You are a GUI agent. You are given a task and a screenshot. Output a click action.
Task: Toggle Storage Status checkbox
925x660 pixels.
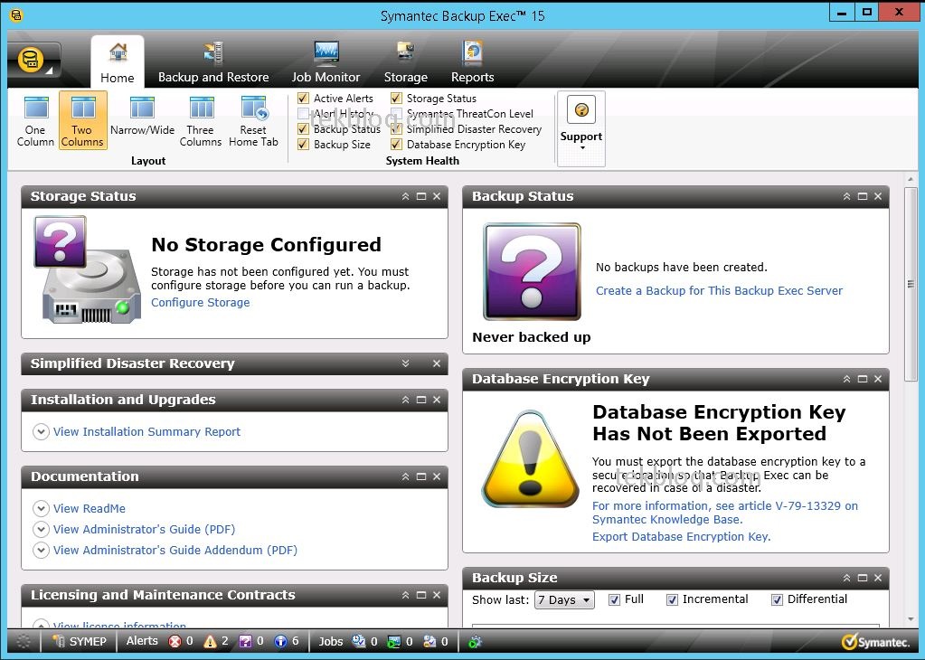pos(396,98)
